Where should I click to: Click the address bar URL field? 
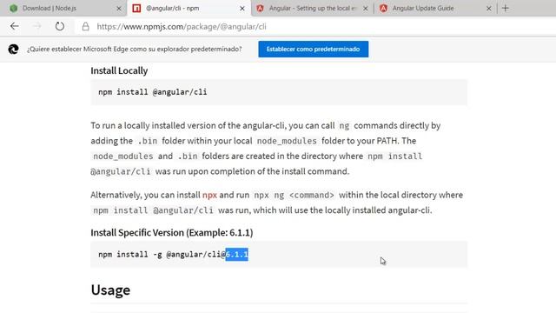point(315,27)
